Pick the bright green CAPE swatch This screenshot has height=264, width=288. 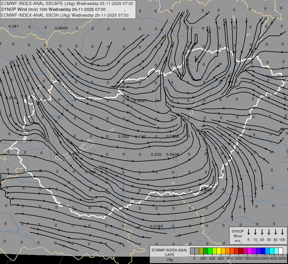(x=210, y=251)
